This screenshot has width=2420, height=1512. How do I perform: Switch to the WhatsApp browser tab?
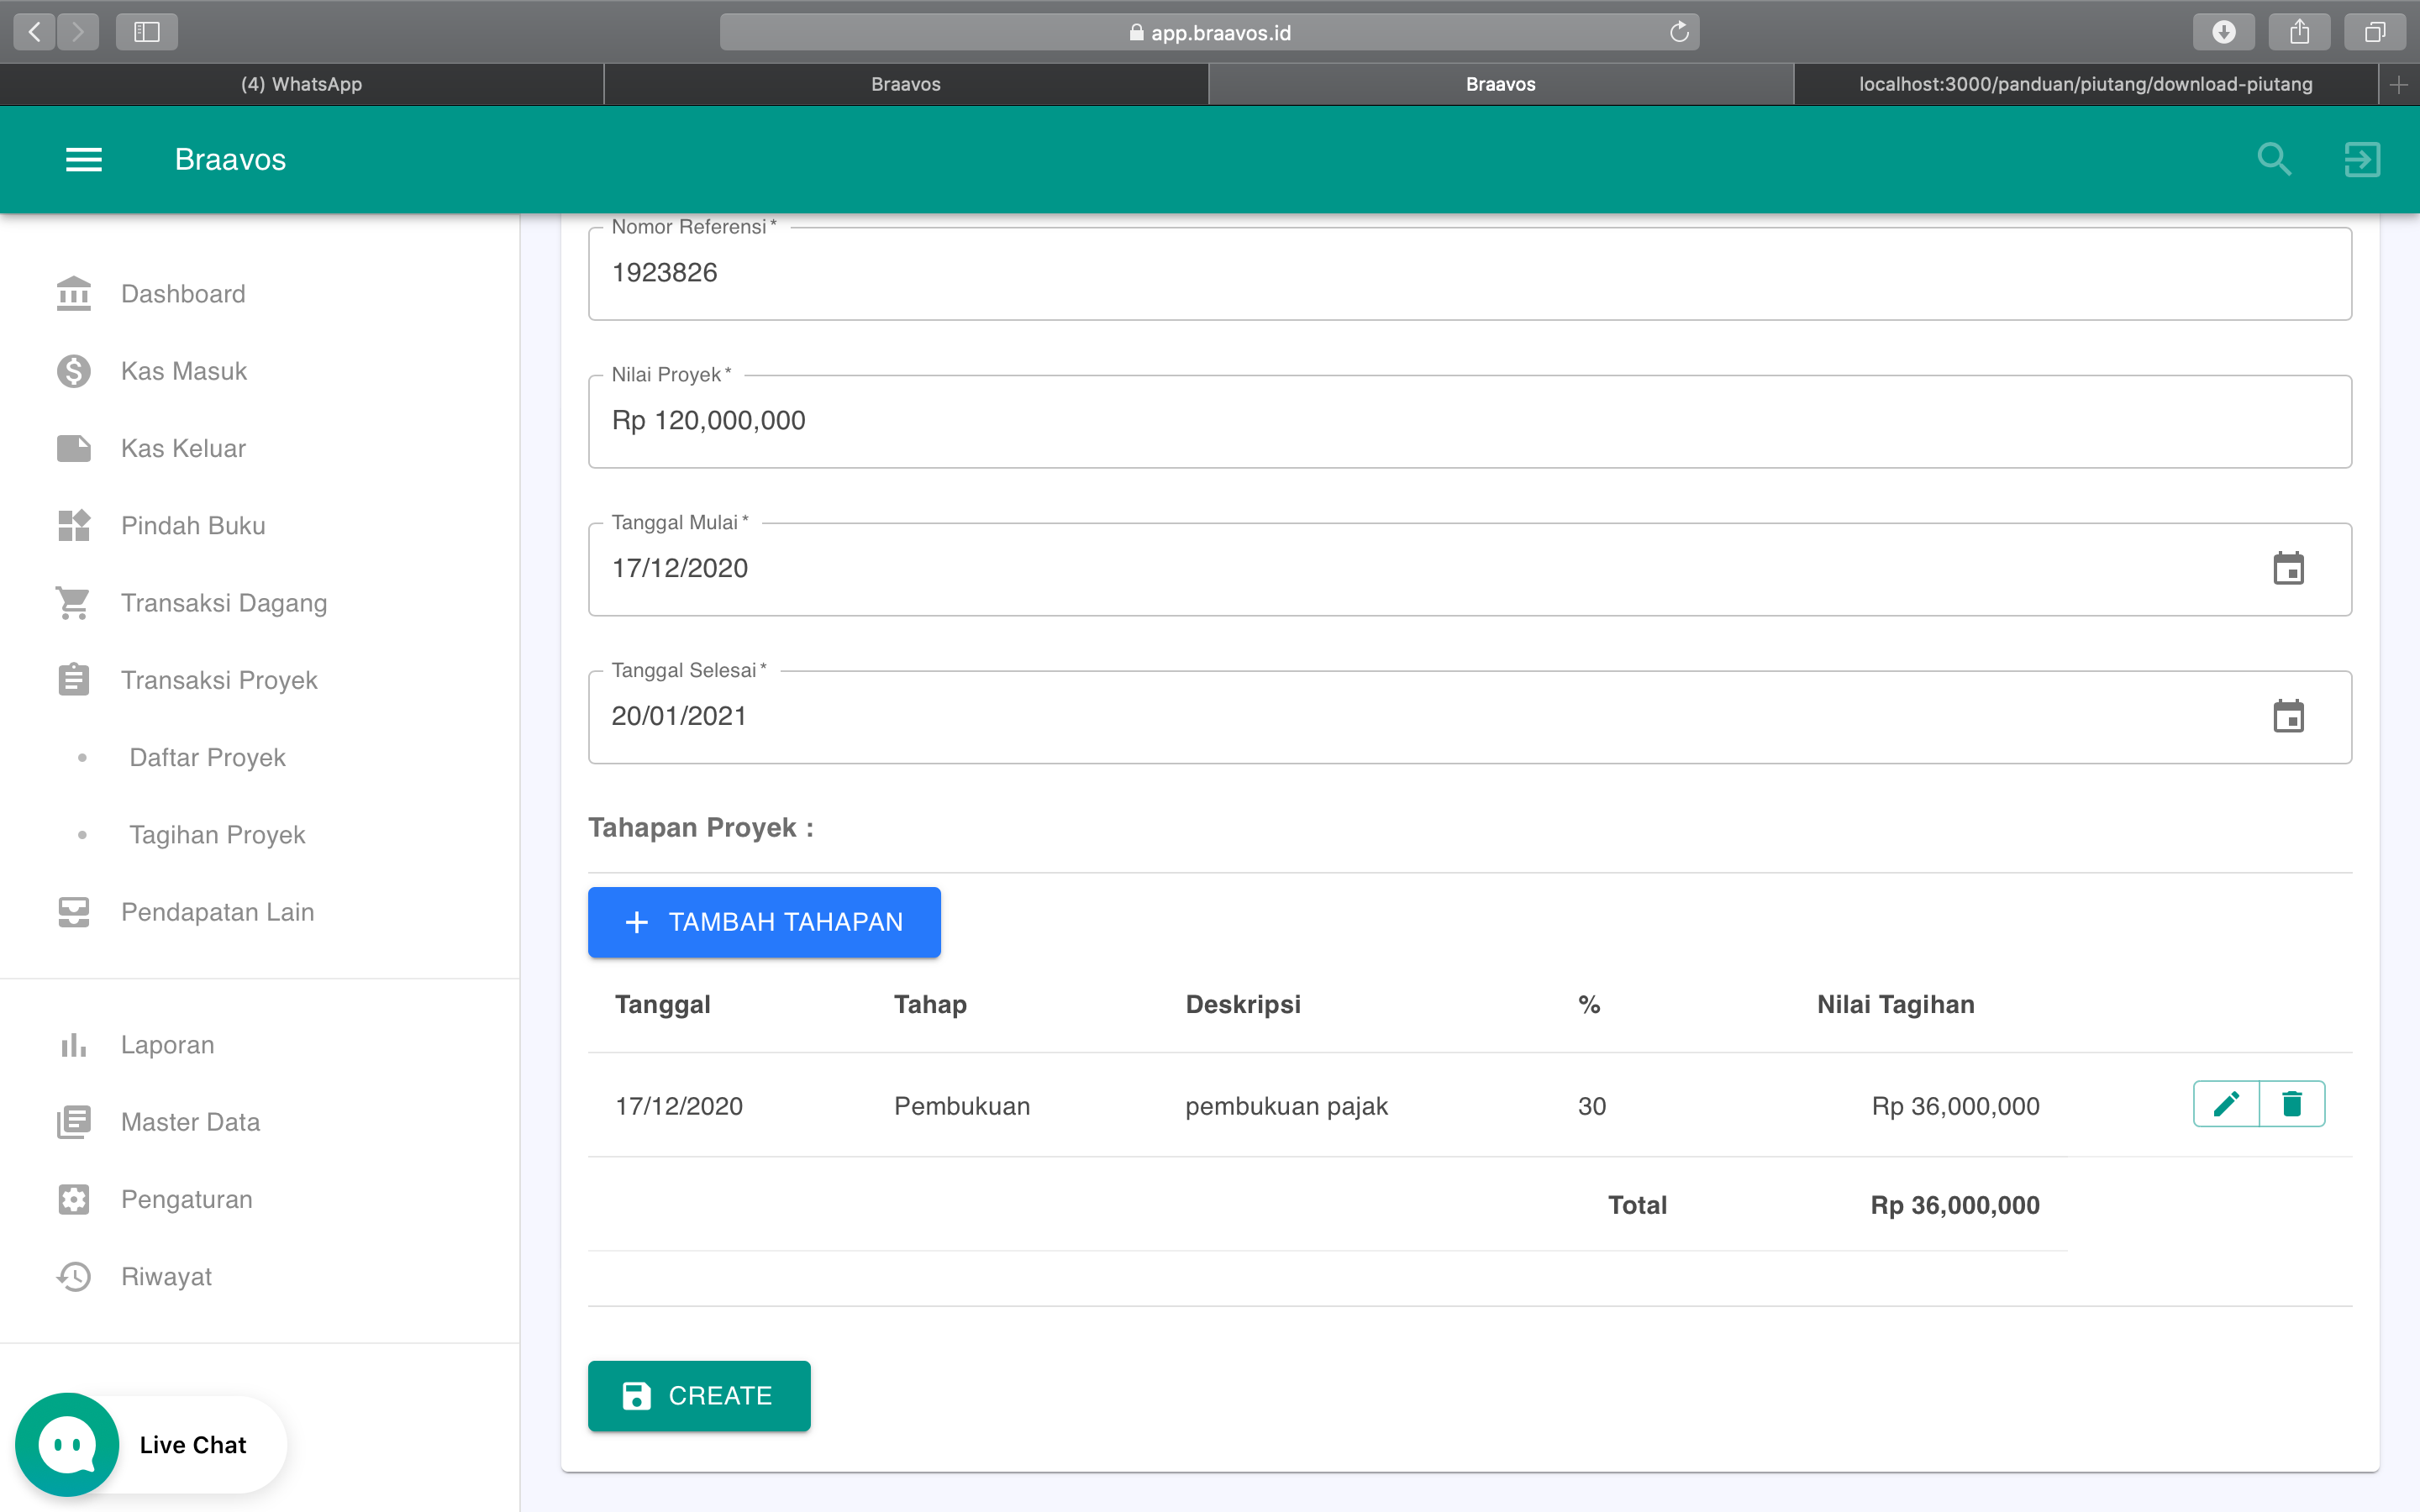pos(301,84)
